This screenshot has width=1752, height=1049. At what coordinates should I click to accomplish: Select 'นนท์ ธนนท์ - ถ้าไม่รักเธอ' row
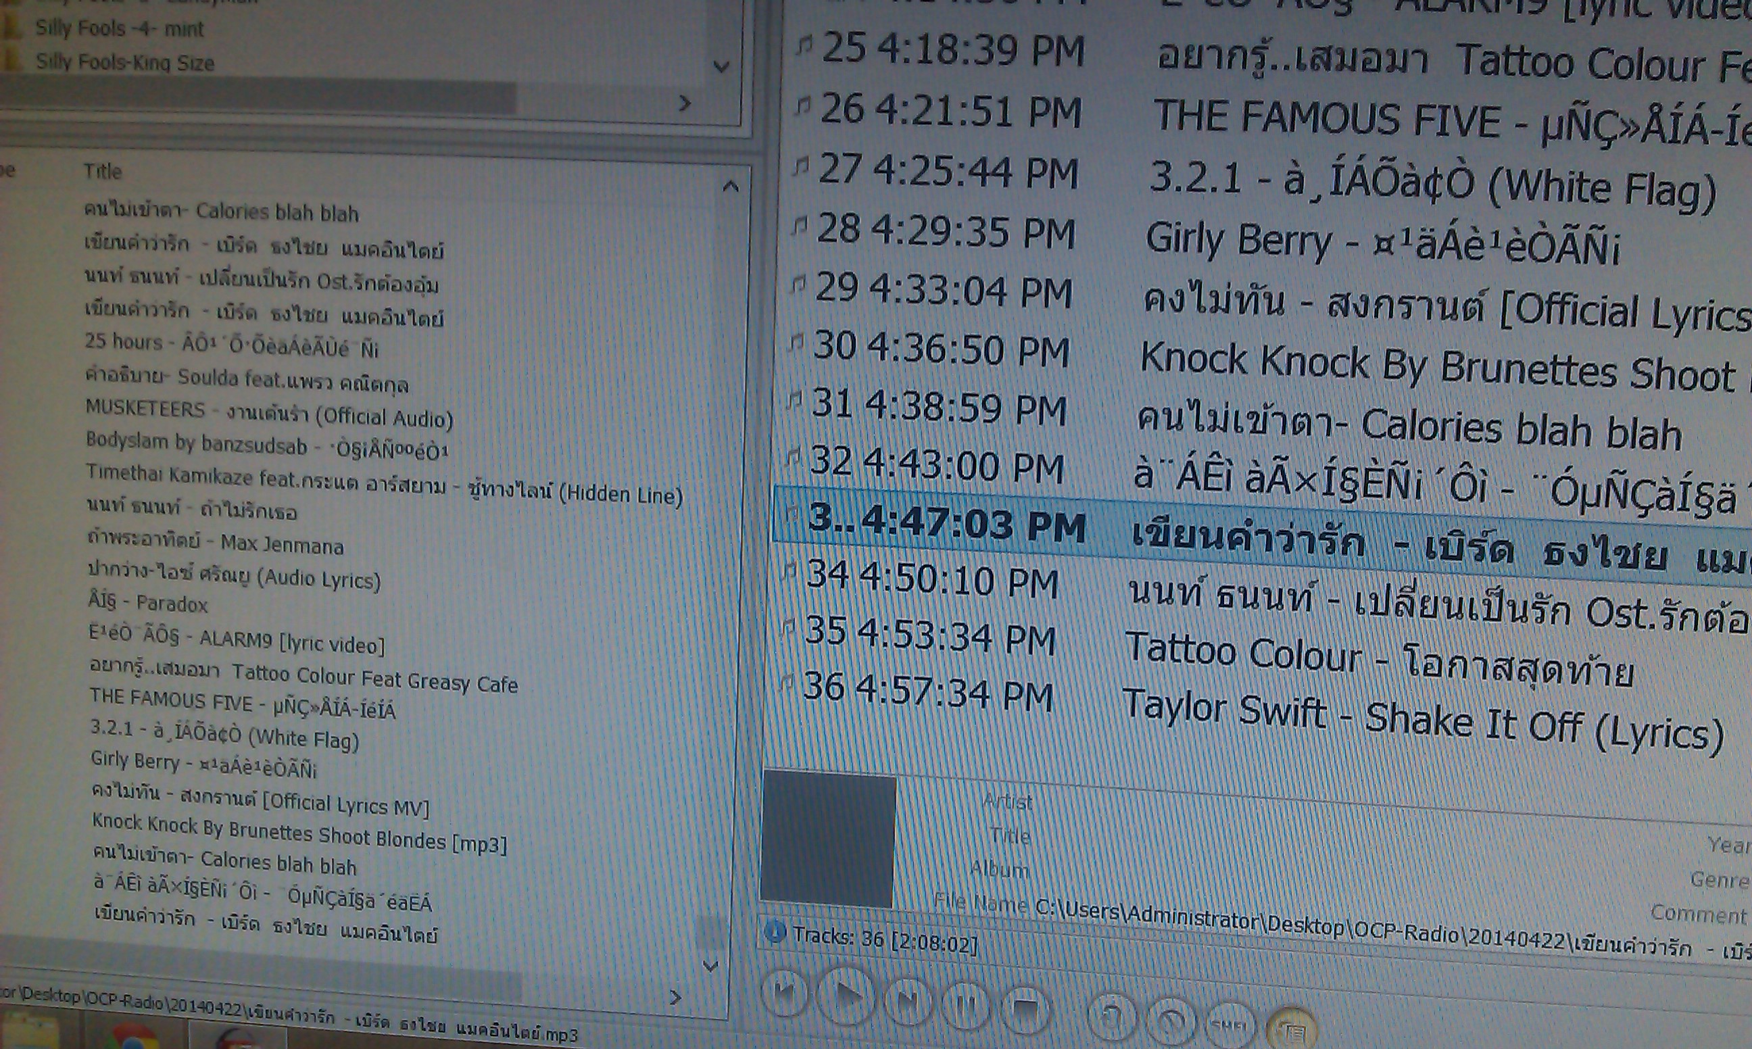(x=191, y=509)
